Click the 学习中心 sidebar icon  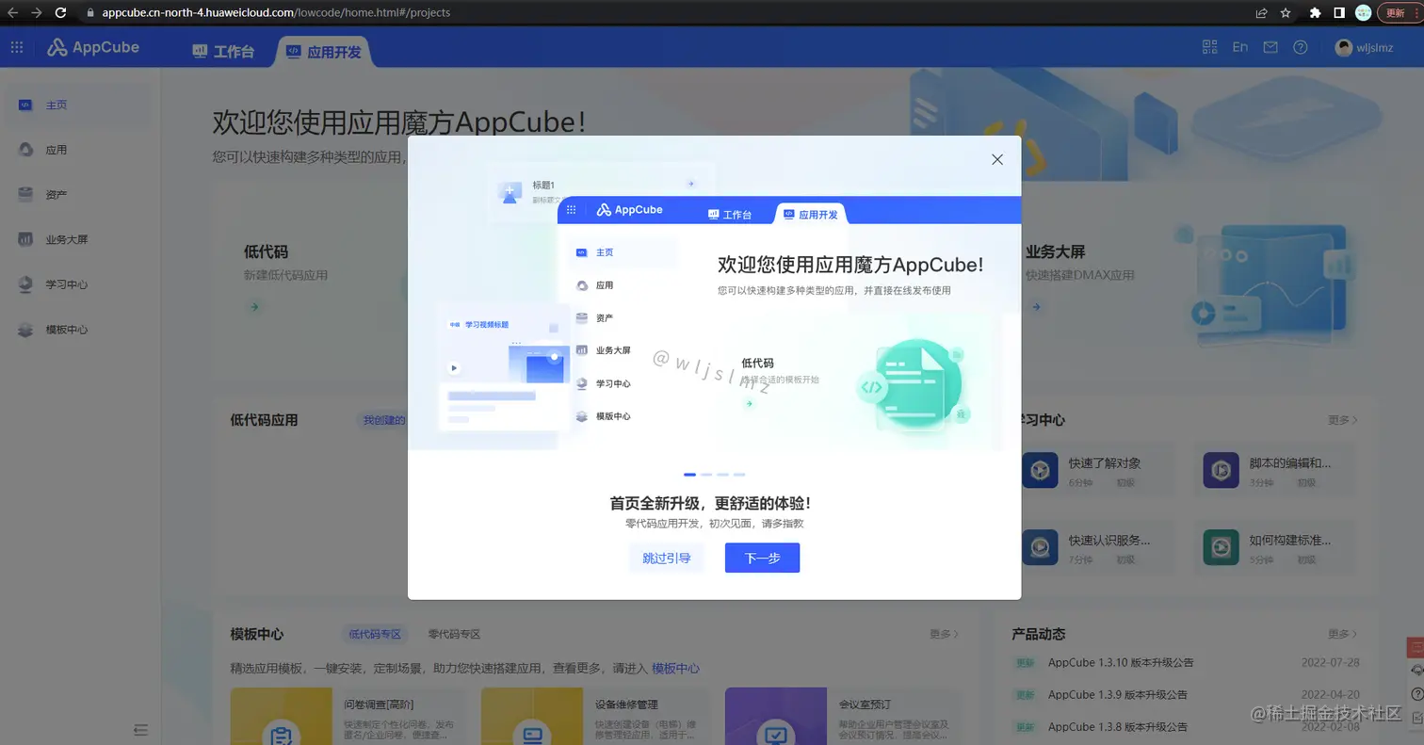(x=25, y=284)
